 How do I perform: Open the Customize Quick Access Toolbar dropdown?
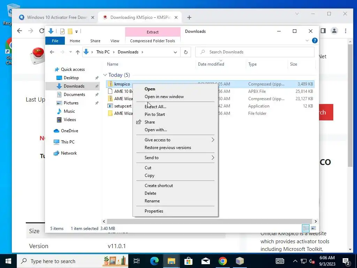(x=76, y=32)
